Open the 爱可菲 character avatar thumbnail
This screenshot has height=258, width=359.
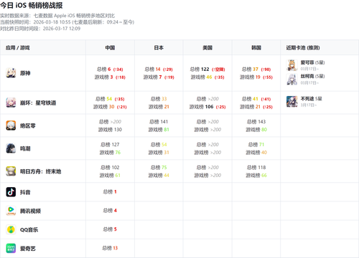click(292, 65)
